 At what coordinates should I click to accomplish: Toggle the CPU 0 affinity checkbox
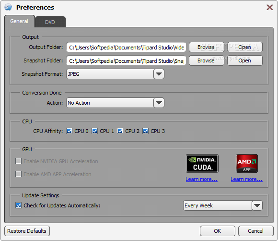(69, 131)
